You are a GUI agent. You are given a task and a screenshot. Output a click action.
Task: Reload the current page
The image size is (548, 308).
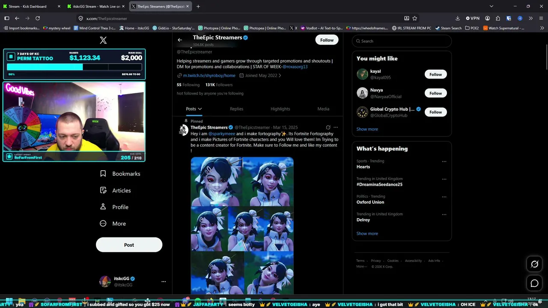coord(38,18)
